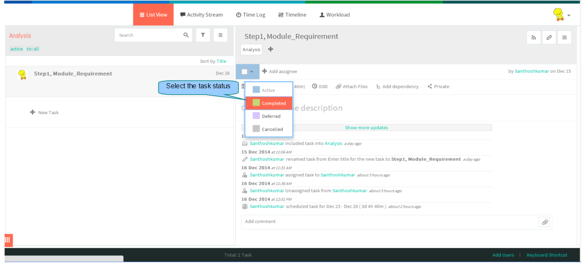Click Show more updates bar

[x=367, y=128]
